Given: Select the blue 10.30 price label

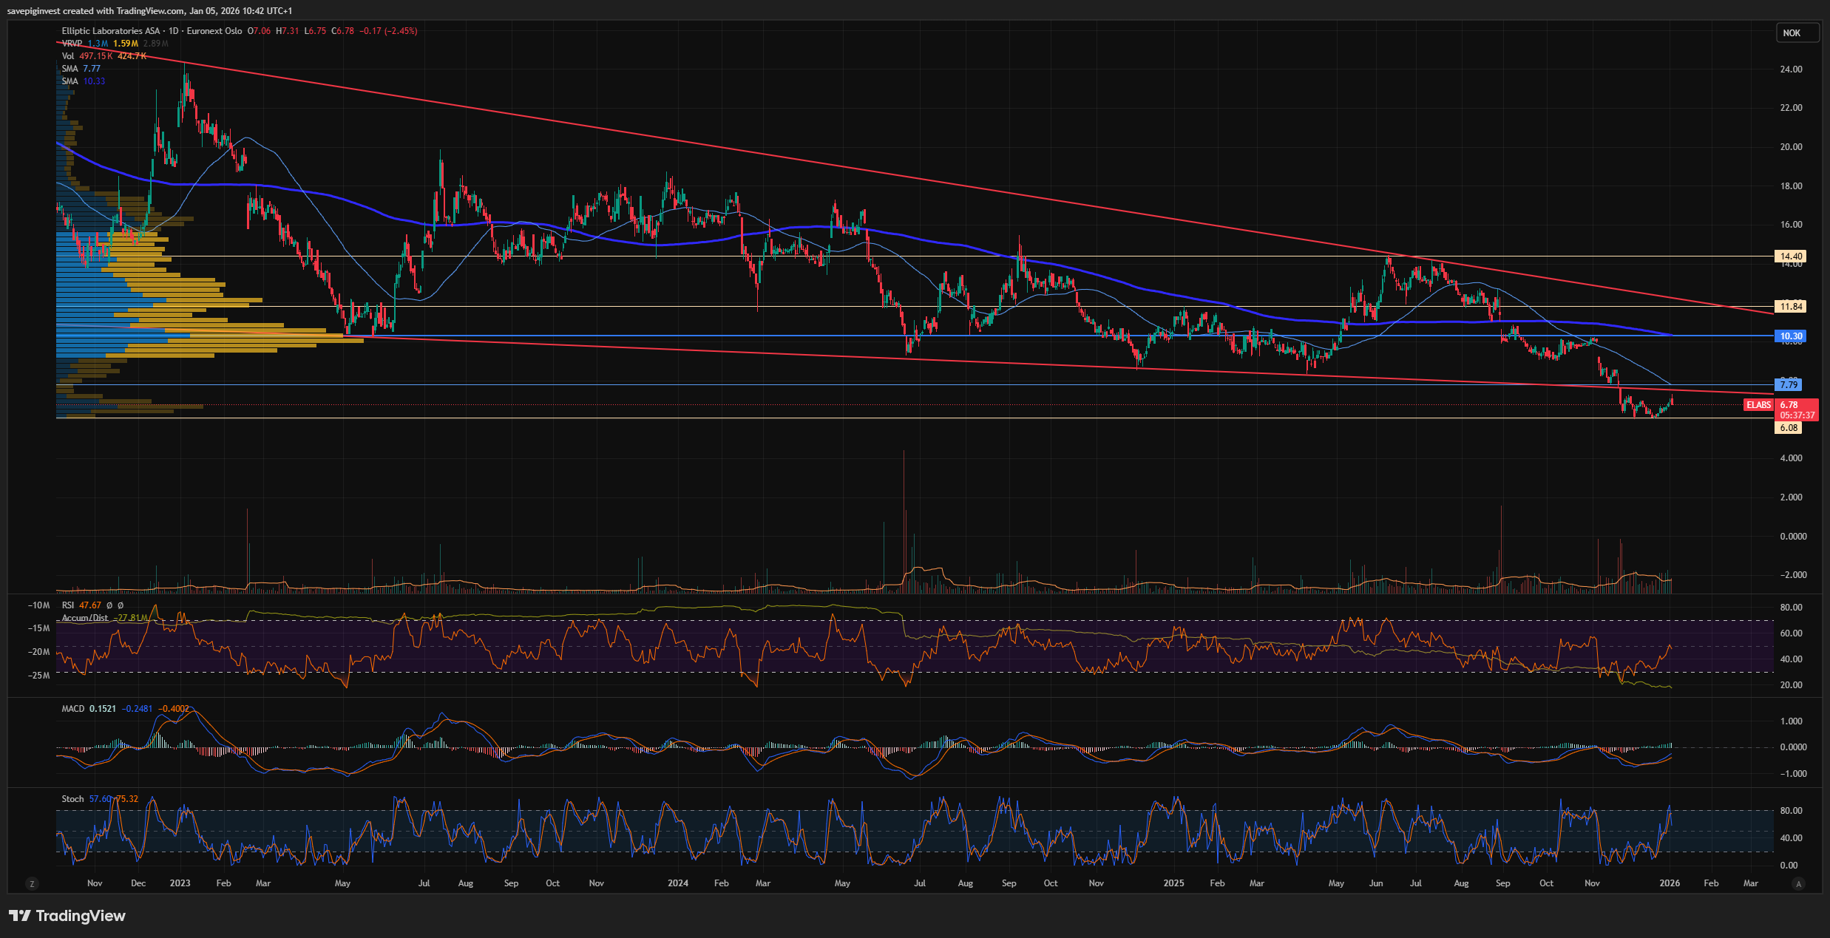Looking at the screenshot, I should coord(1790,336).
